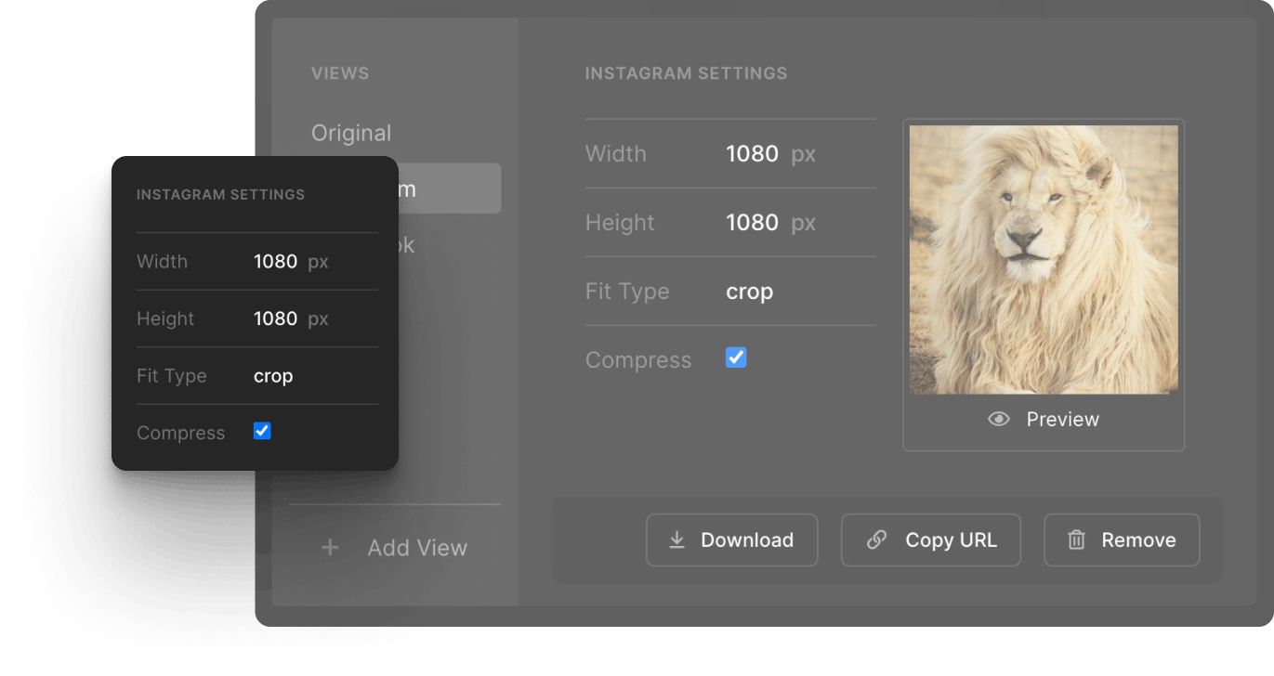The image size is (1274, 676).
Task: Edit Width value 1080 in the floating card
Action: (275, 262)
